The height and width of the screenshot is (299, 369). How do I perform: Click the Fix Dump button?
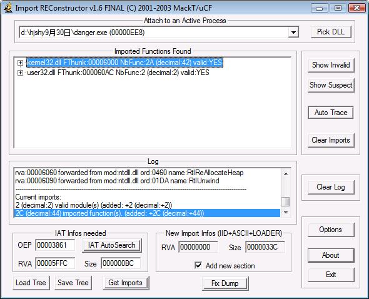coord(225,283)
